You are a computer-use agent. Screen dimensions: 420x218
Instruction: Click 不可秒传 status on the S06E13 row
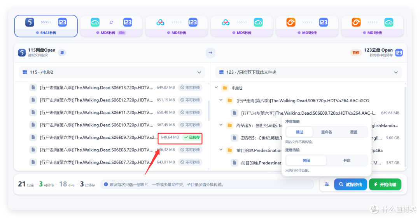tap(190, 87)
